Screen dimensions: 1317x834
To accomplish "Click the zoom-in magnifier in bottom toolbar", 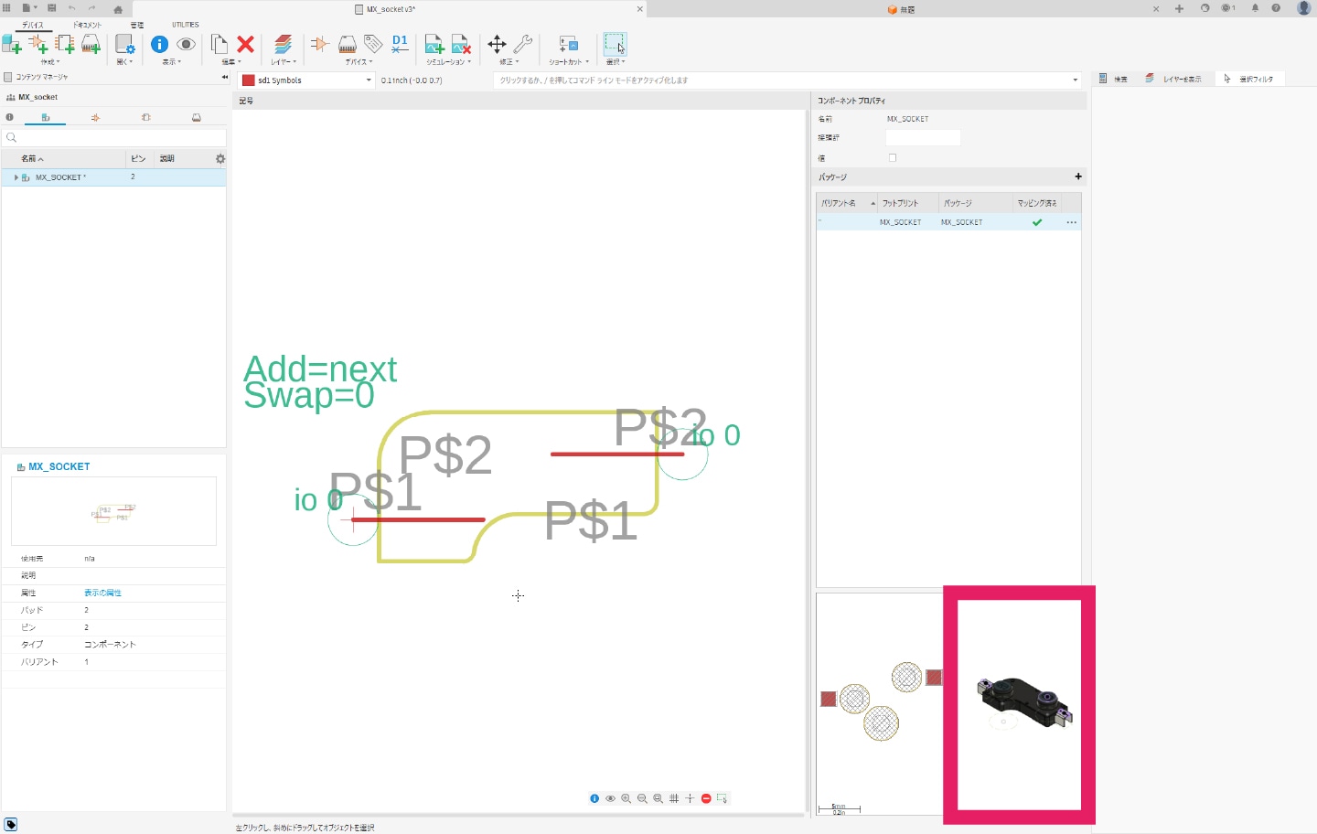I will 626,798.
